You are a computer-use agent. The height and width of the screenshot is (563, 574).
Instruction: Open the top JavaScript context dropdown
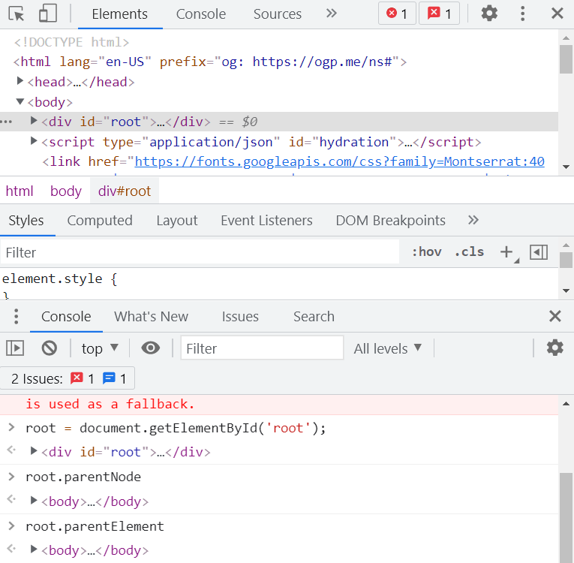(100, 348)
